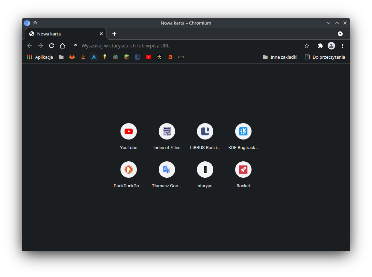Open the Arch Linux bookmark
Viewport: 372px width, 277px height.
tap(94, 57)
